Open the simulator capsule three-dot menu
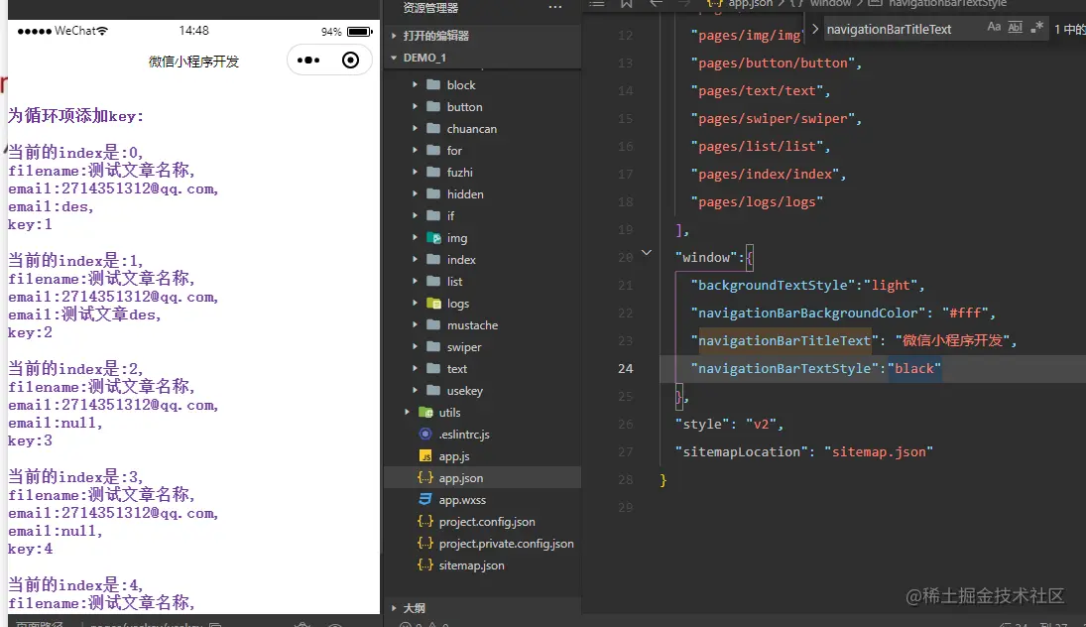Screen dimensions: 1086x627 pyautogui.click(x=308, y=61)
